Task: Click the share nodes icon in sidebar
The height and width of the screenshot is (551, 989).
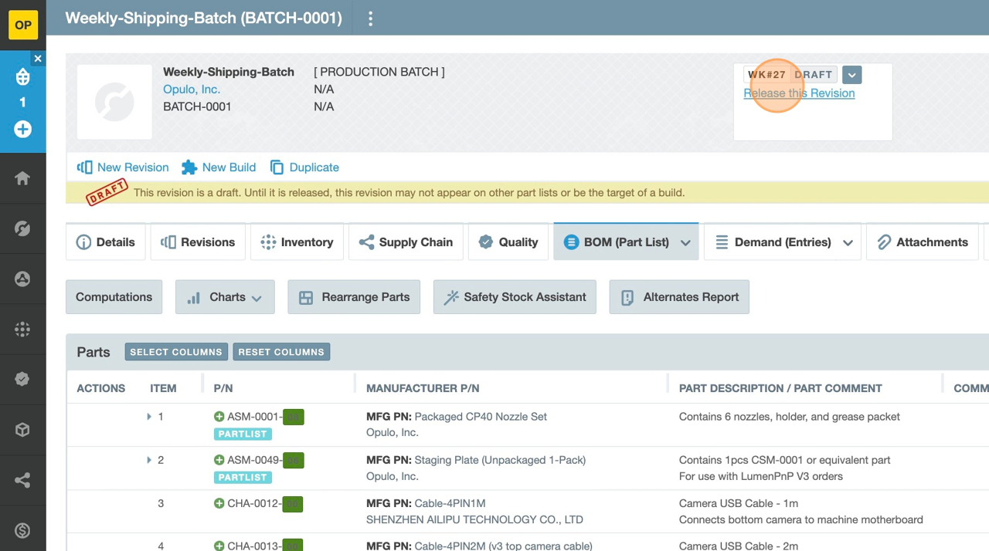Action: coord(22,480)
